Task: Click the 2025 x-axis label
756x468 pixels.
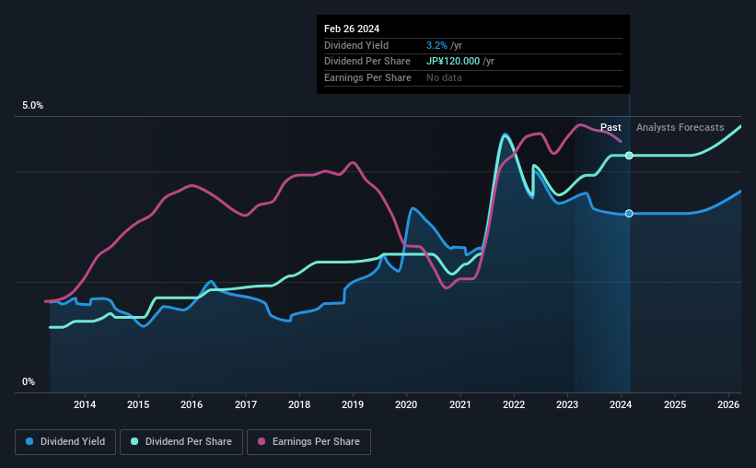Action: point(675,404)
